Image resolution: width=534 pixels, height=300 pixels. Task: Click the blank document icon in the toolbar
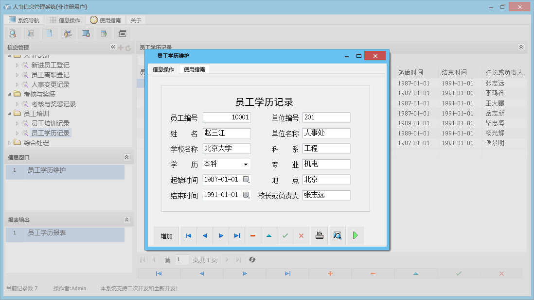click(49, 33)
